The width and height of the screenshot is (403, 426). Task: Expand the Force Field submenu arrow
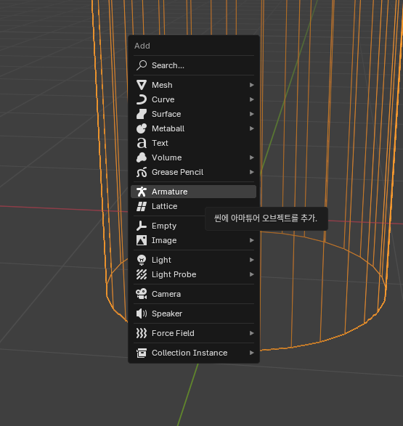click(x=252, y=333)
